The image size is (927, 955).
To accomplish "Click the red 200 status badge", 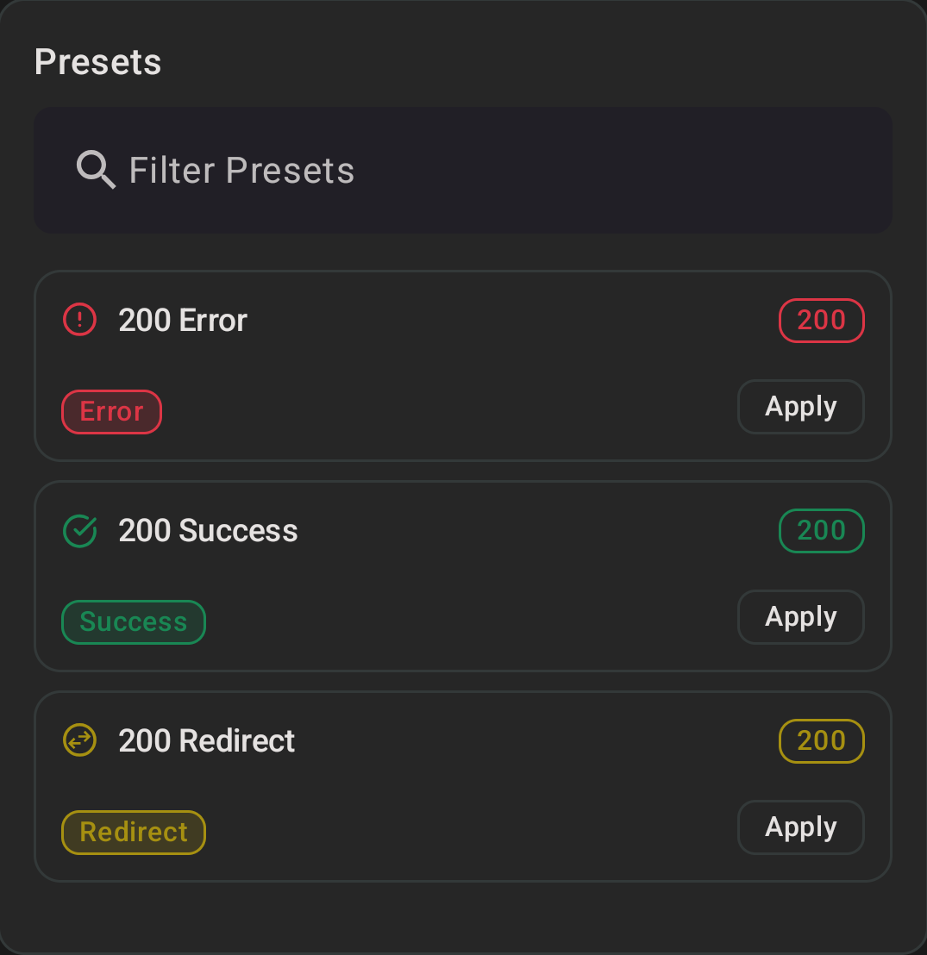I will [x=821, y=320].
